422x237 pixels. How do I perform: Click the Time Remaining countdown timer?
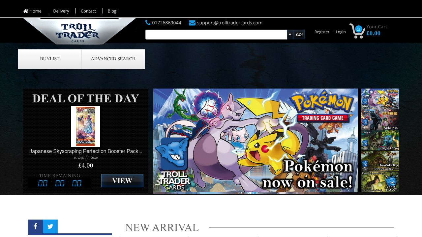pyautogui.click(x=60, y=183)
